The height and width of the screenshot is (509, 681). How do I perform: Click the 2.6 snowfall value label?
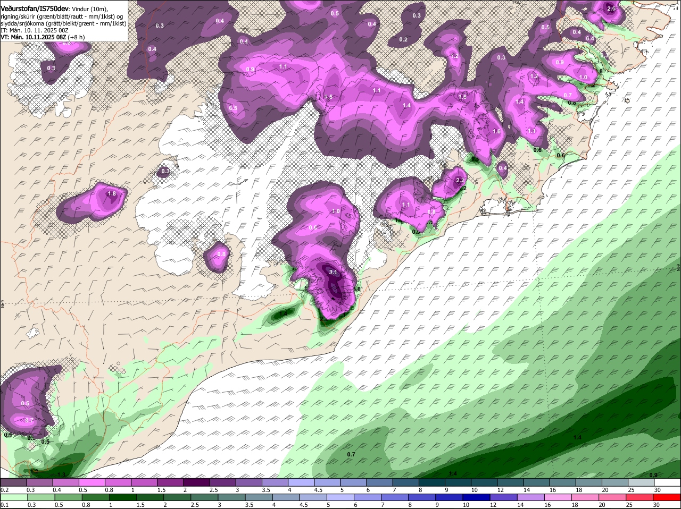pos(611,9)
